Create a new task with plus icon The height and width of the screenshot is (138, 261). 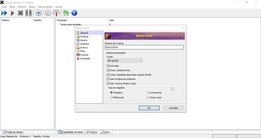point(38,13)
